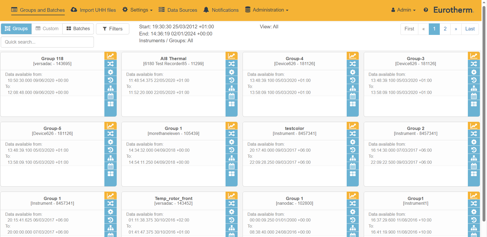Click the help question mark icon

click(426, 10)
